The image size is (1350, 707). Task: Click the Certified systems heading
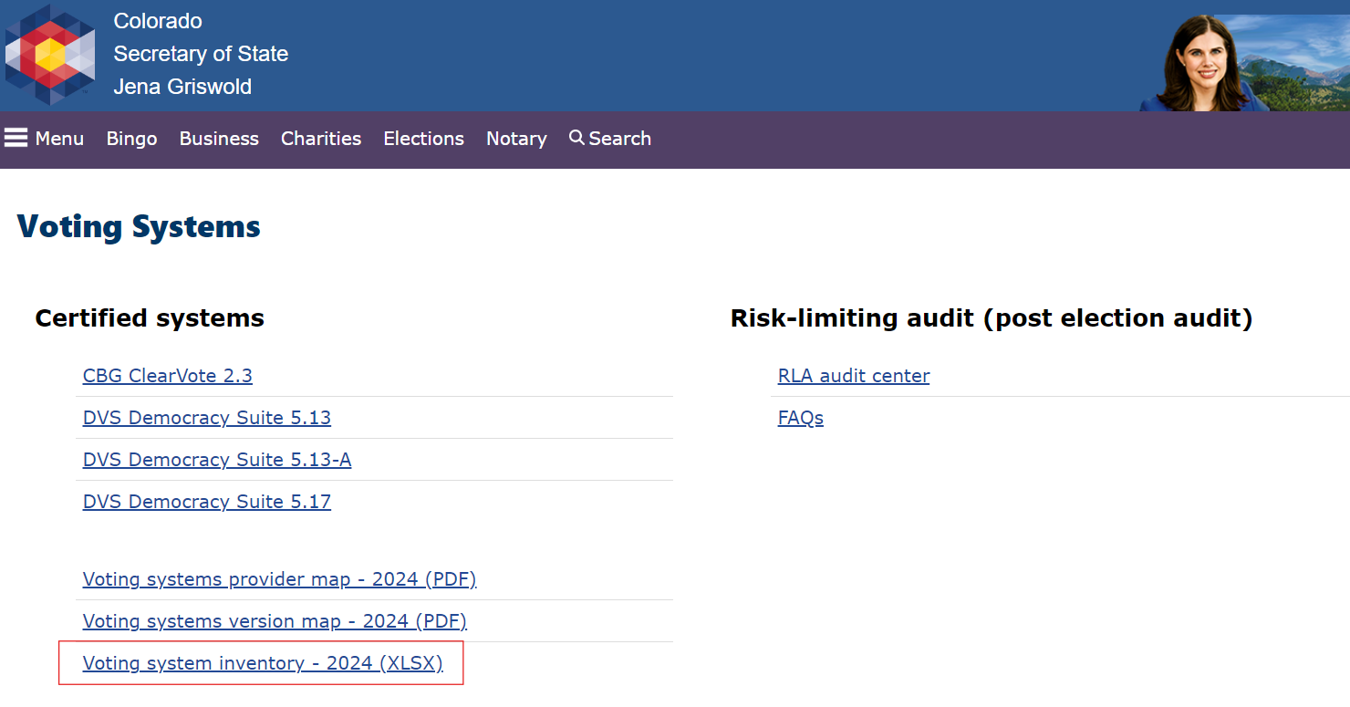150,317
